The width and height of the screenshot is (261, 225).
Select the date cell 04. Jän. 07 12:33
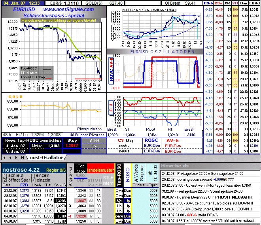tap(23, 3)
